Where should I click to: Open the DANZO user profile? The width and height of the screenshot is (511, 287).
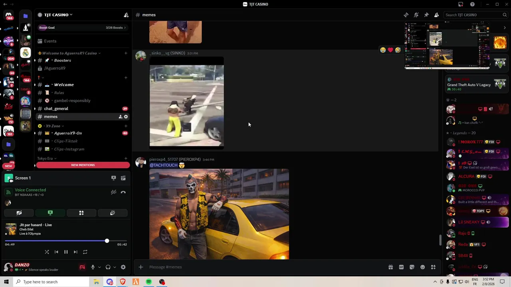31,267
